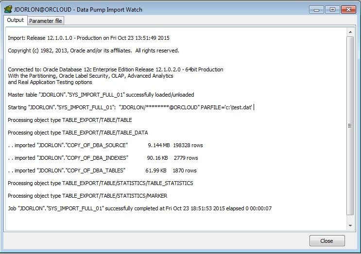The width and height of the screenshot is (361, 254).
Task: Click the scrollbar up arrow
Action: click(350, 32)
